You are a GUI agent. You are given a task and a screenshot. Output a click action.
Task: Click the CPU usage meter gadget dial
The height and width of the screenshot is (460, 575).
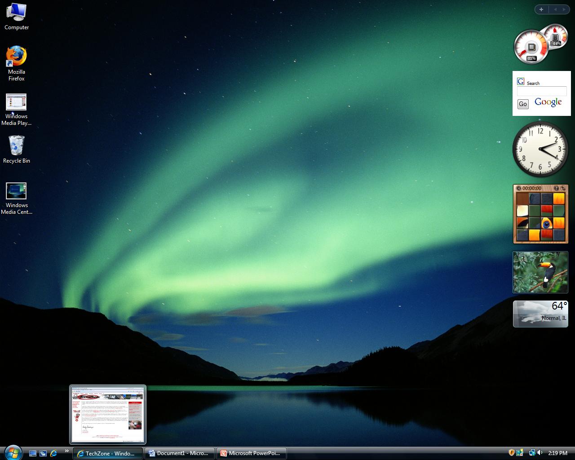coord(531,47)
